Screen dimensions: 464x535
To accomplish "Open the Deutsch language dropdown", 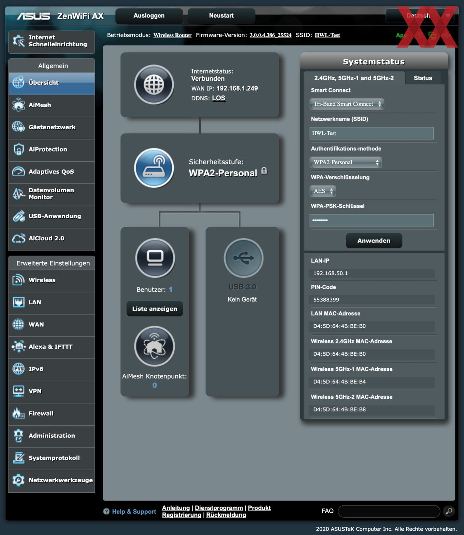I will (x=420, y=16).
